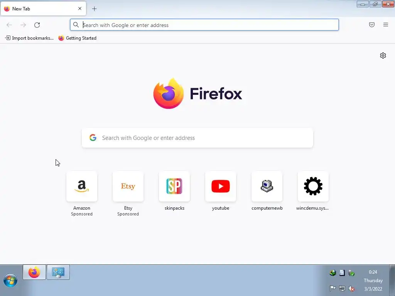Viewport: 395px width, 296px height.
Task: Click the muted volume tray icon
Action: tap(351, 288)
